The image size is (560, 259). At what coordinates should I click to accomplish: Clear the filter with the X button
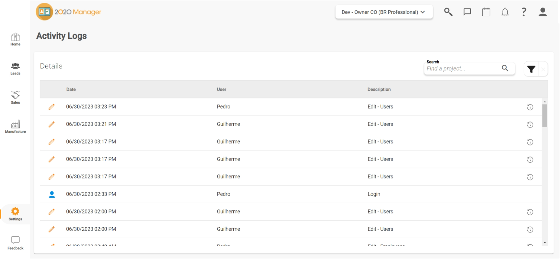[x=543, y=69]
